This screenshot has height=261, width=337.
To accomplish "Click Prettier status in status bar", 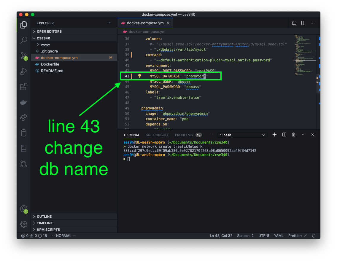I will (x=298, y=236).
